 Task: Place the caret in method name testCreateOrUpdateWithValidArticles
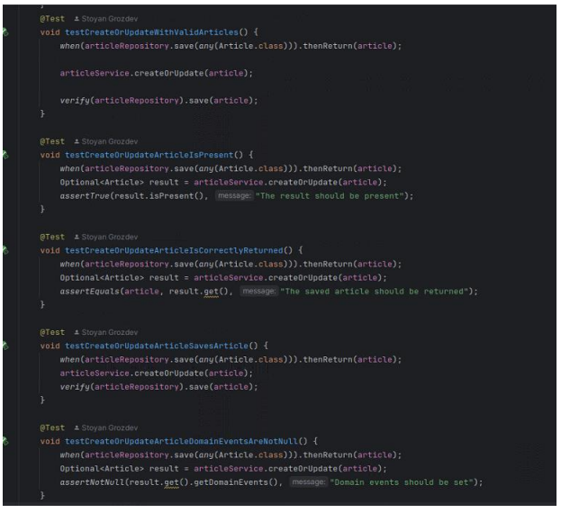coord(151,32)
